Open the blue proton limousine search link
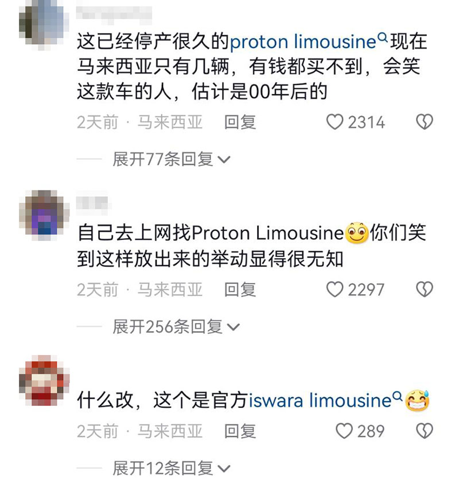This screenshot has height=494, width=459. pos(303,41)
